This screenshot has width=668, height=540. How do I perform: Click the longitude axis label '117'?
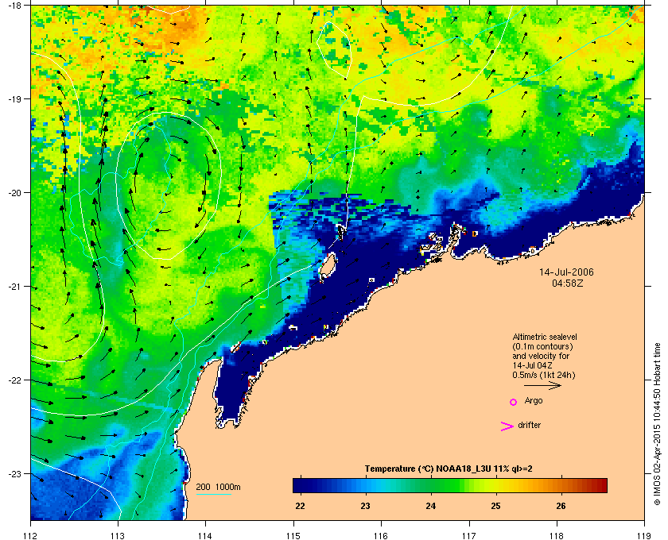coord(469,536)
